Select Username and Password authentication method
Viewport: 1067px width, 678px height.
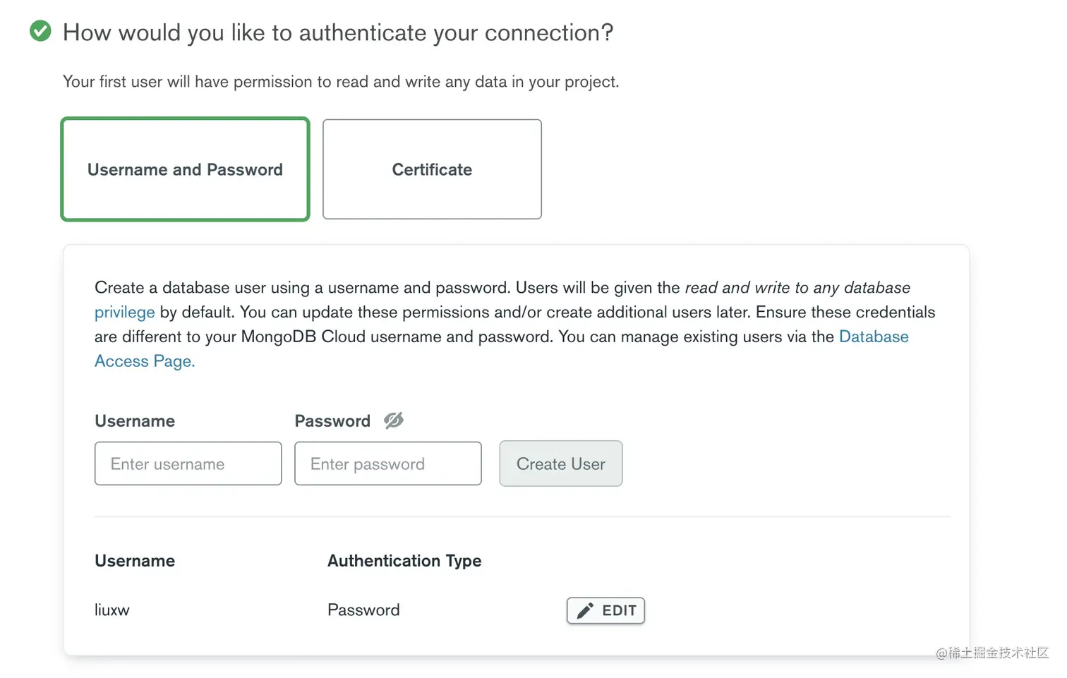[185, 169]
